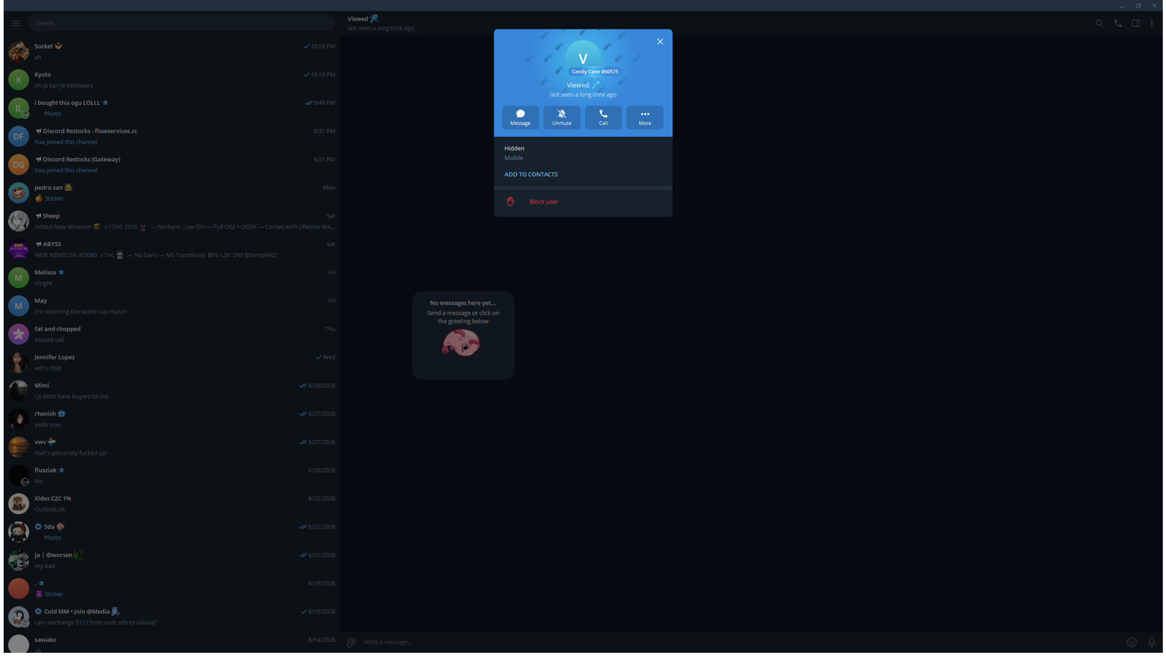The width and height of the screenshot is (1166, 656).
Task: Click ADD TO CONTACTS link
Action: [531, 174]
